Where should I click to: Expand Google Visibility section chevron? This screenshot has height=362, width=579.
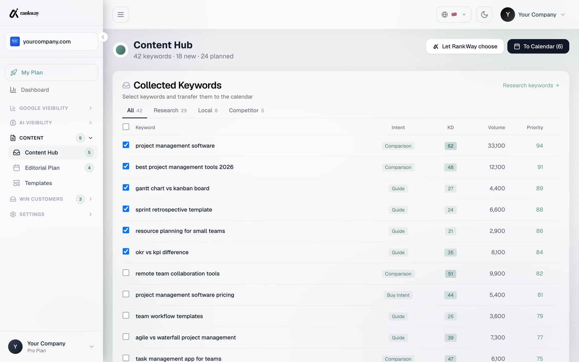point(90,108)
